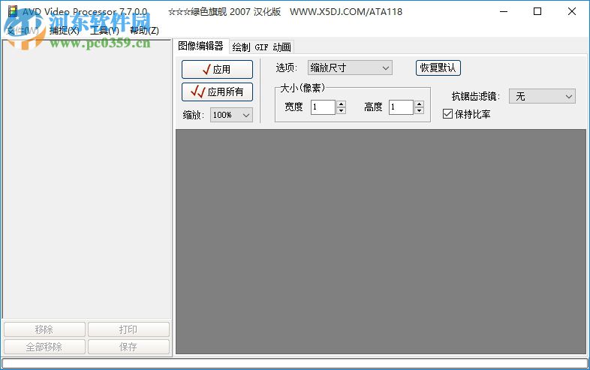Screen dimensions: 590x370
Task: Click the gray image preview canvas
Action: pyautogui.click(x=381, y=242)
